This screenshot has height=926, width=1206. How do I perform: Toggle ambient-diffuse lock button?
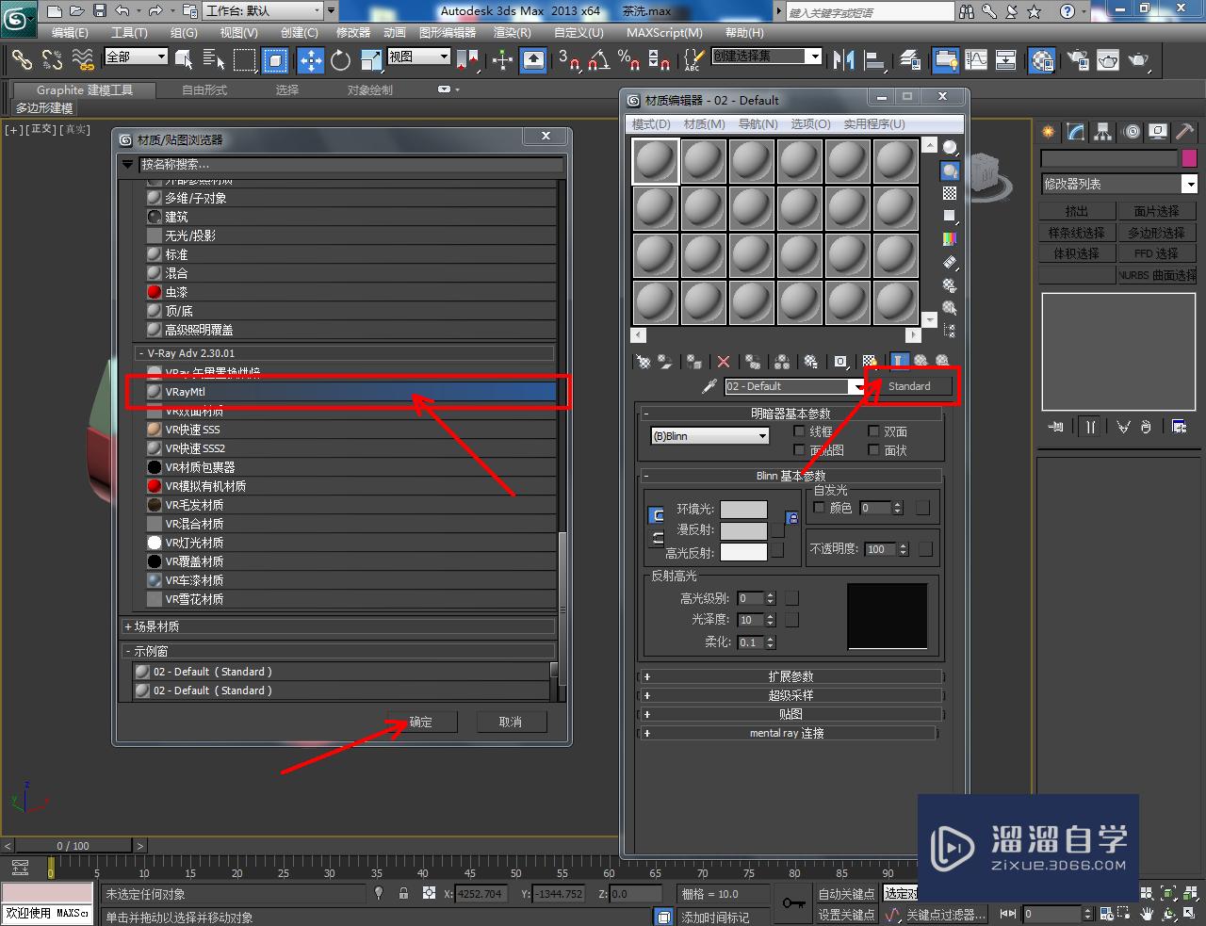(x=658, y=515)
